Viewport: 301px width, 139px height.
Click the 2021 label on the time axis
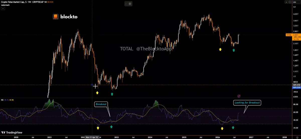50,137
